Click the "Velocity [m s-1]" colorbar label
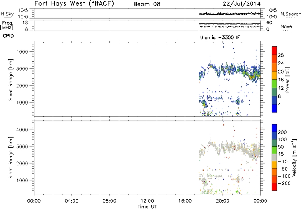The width and height of the screenshot is (301, 209). click(294, 157)
